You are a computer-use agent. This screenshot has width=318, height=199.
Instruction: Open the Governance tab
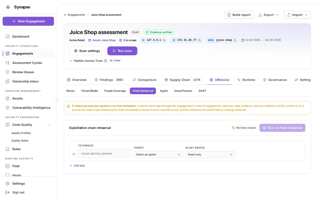coord(275,80)
